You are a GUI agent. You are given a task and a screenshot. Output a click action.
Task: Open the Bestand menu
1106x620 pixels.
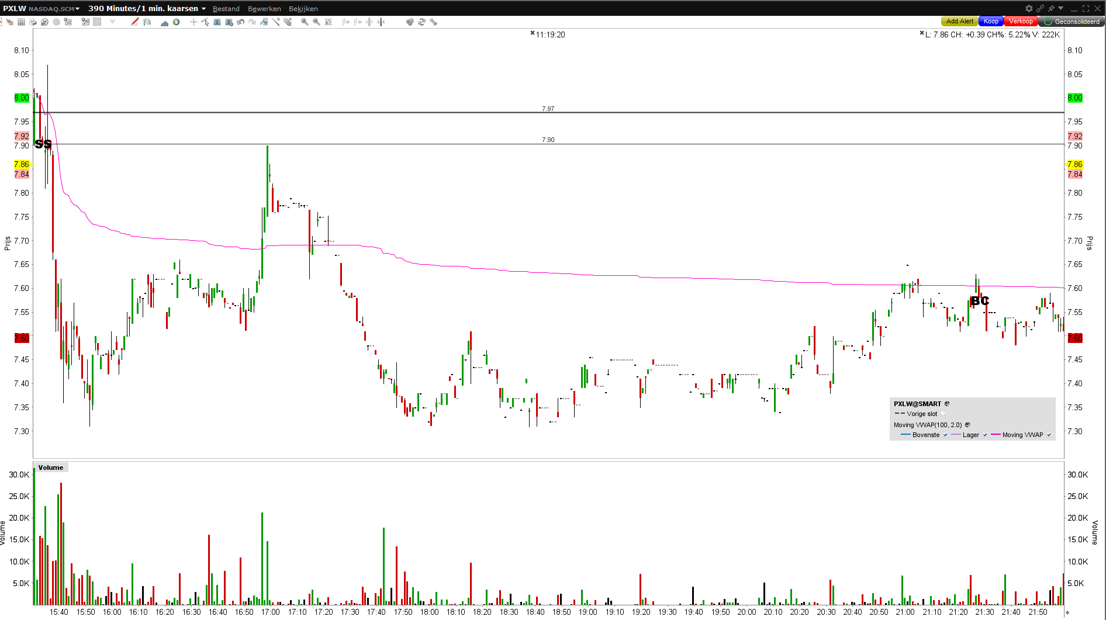[226, 9]
